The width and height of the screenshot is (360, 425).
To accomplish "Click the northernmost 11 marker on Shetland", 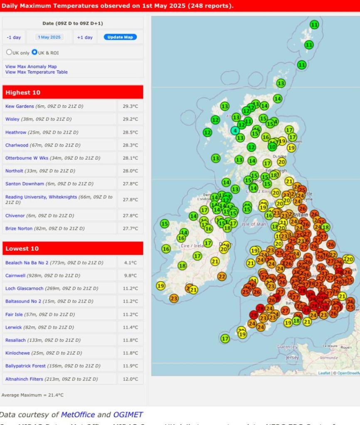I will pos(315,24).
